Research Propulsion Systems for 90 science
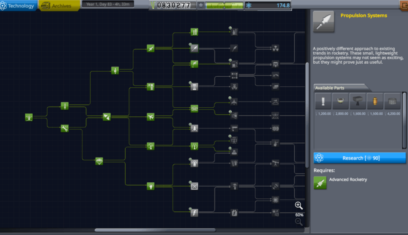Viewport: 408px width, 235px height. pos(359,158)
